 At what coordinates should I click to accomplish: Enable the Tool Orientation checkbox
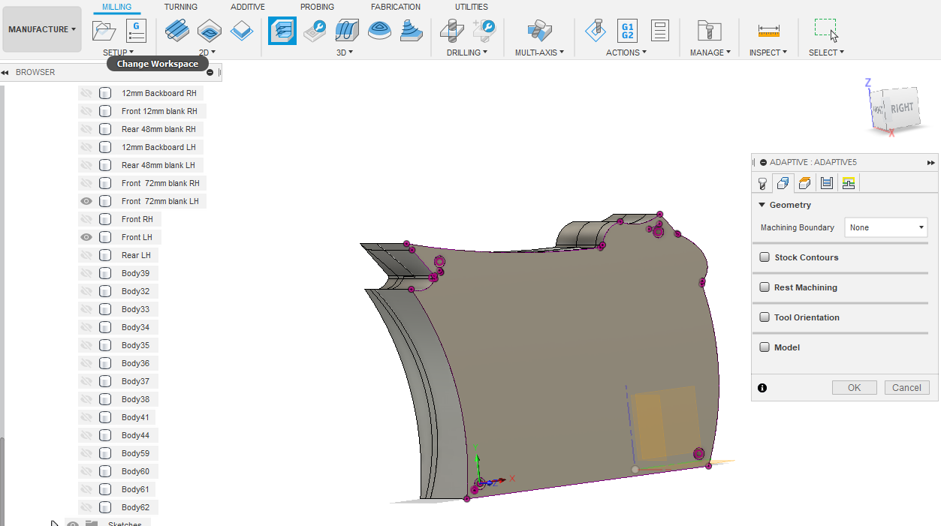[x=765, y=317]
